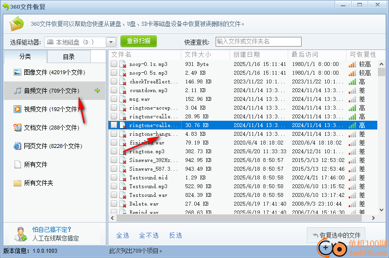Sort by 最后访问 column header
The image size is (389, 258).
(x=317, y=54)
